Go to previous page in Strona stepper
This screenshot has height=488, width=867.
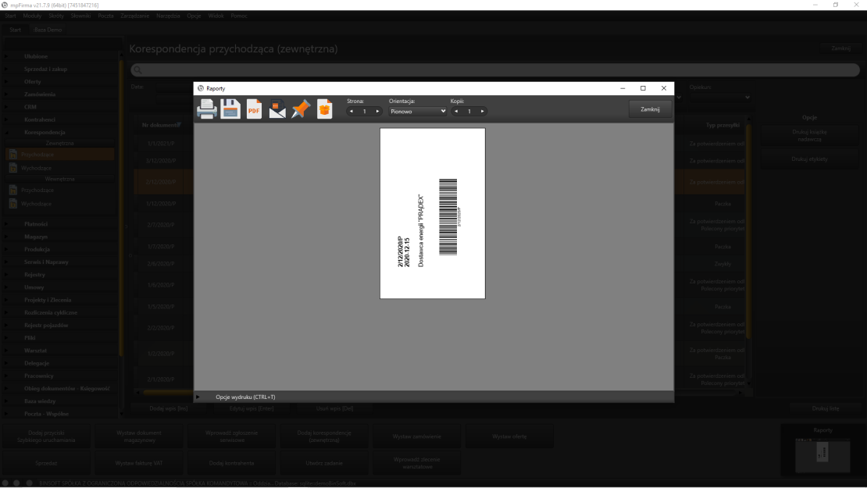(x=351, y=111)
